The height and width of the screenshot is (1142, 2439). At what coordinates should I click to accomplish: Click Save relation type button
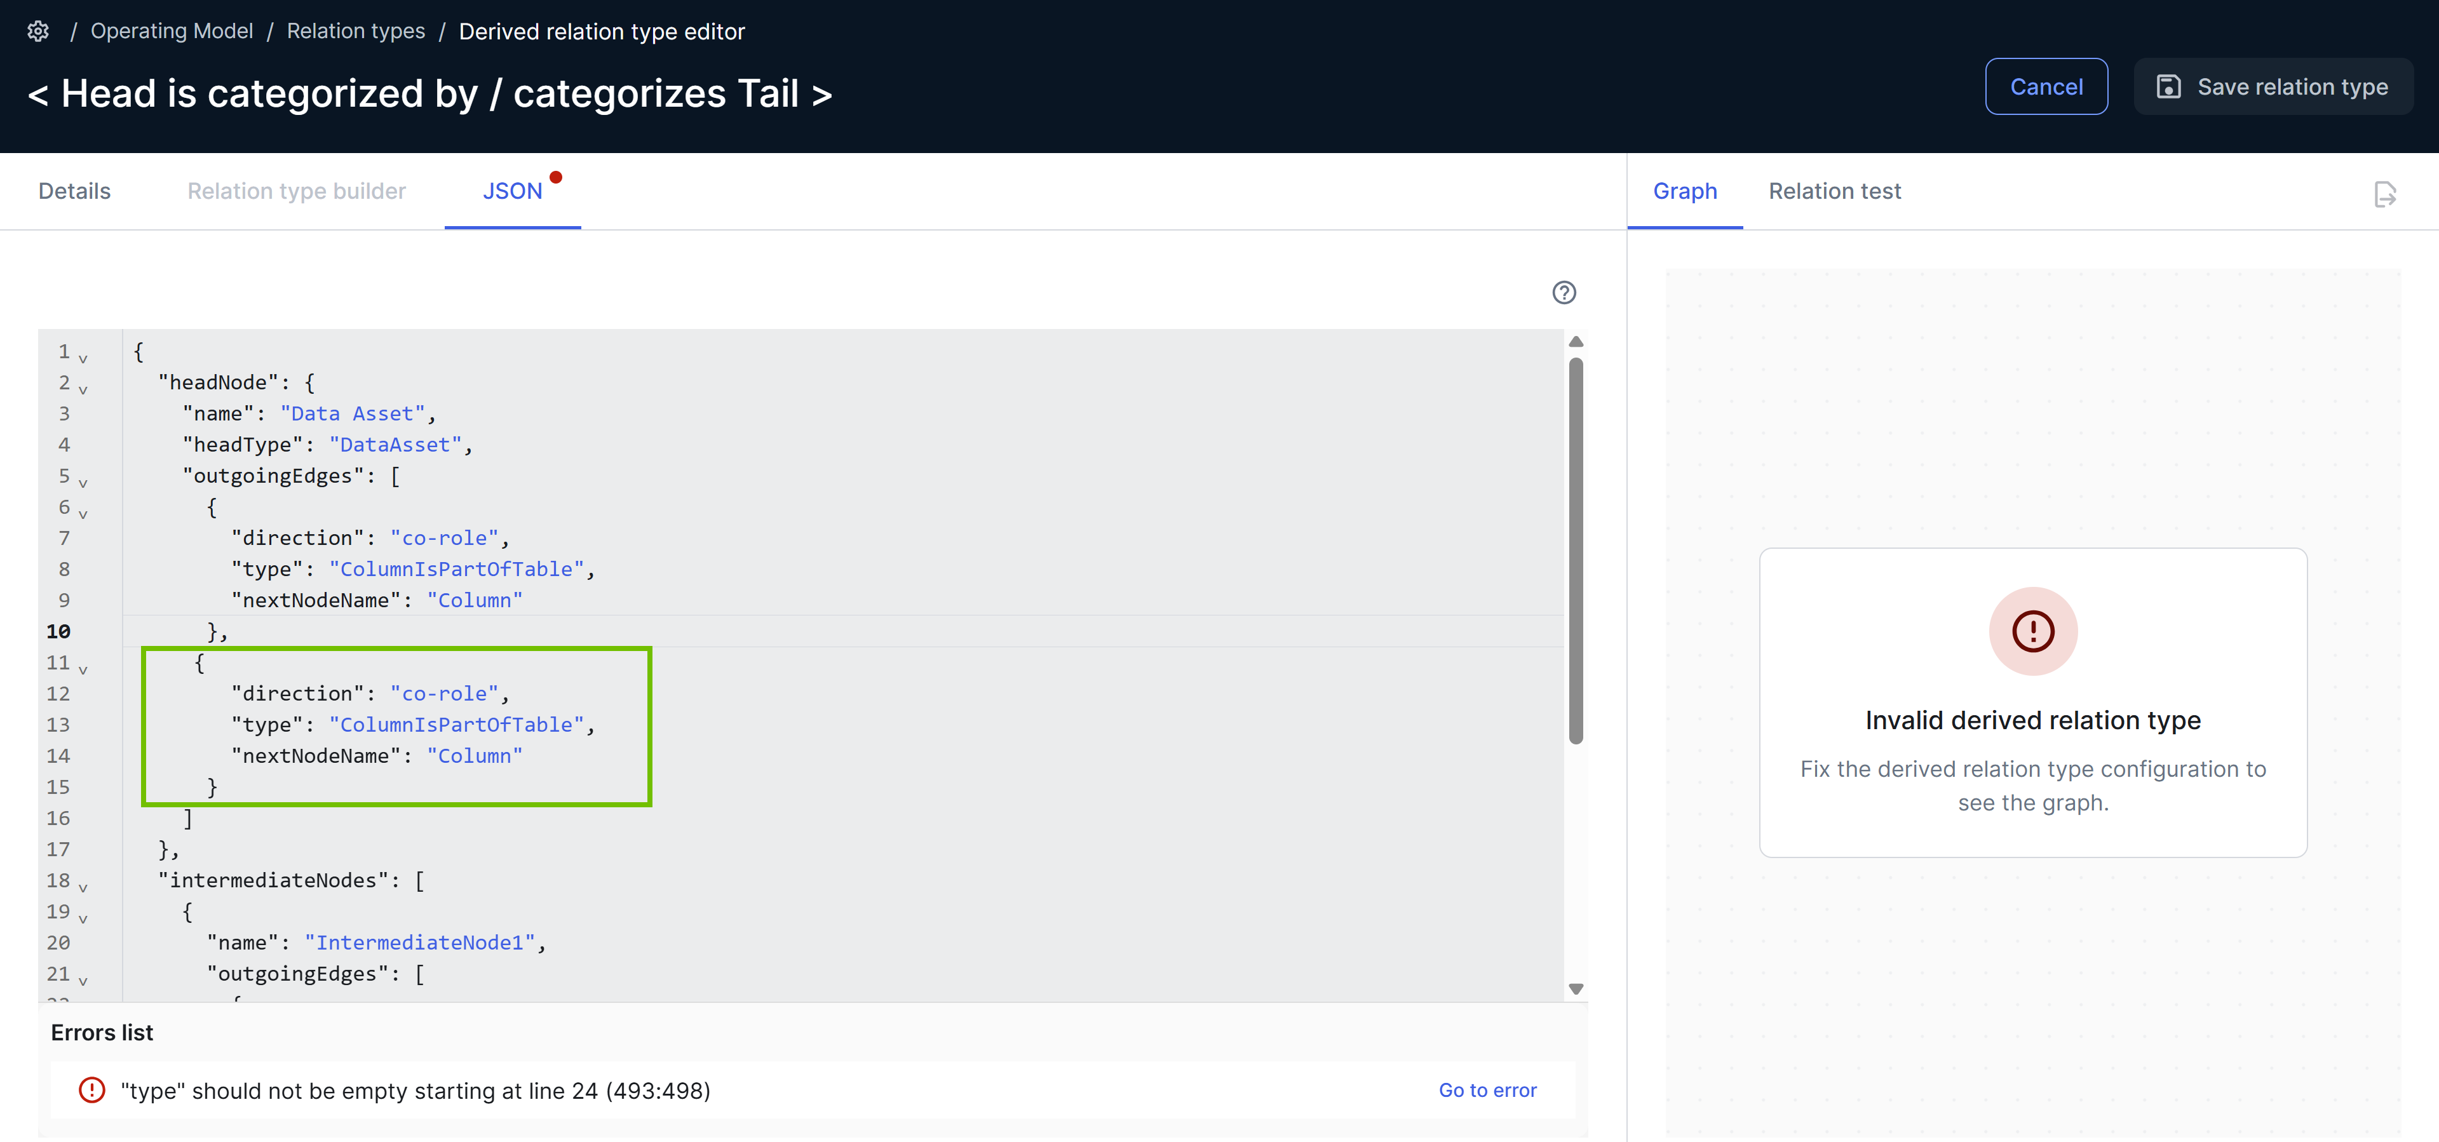point(2273,86)
